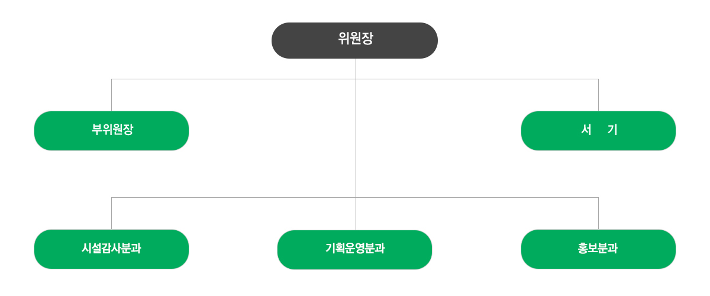Click junction where center stem meets lower horizontal line
Viewport: 710px width, 296px height.
tap(356, 197)
